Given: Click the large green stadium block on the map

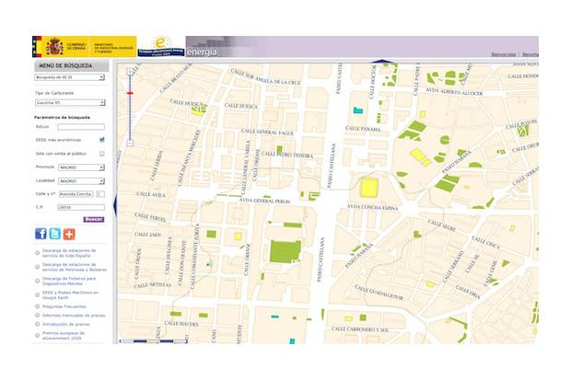Looking at the screenshot, I should [285, 251].
